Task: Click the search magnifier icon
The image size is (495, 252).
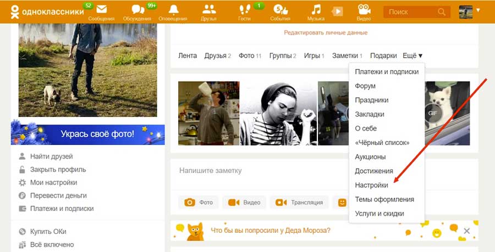Action: click(x=442, y=12)
